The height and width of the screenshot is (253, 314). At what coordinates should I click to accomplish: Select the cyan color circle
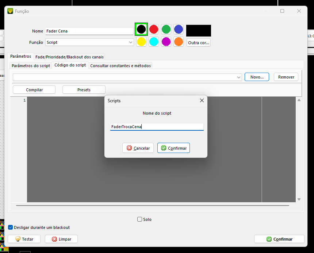point(154,42)
